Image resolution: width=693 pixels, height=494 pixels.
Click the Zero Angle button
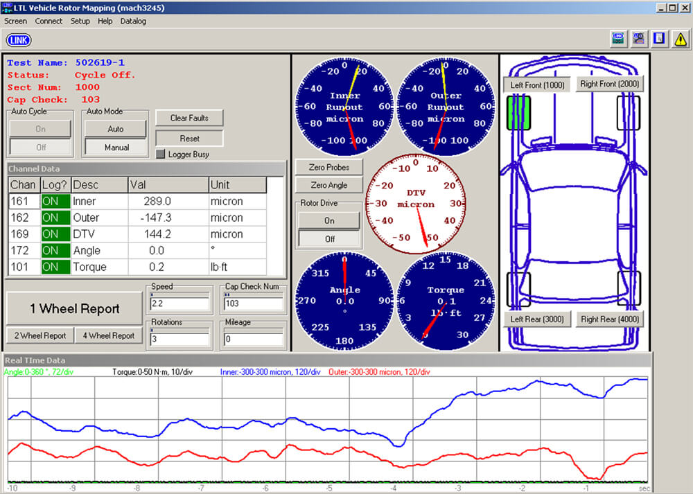tap(328, 185)
